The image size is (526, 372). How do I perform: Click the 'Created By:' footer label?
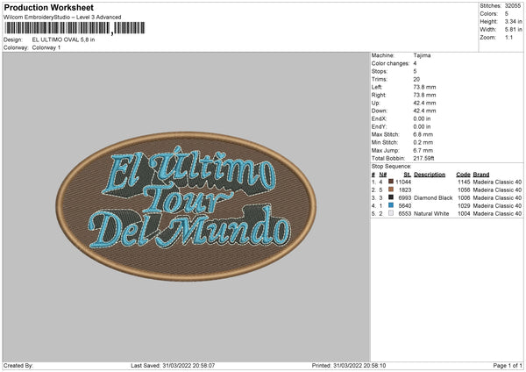click(x=18, y=365)
